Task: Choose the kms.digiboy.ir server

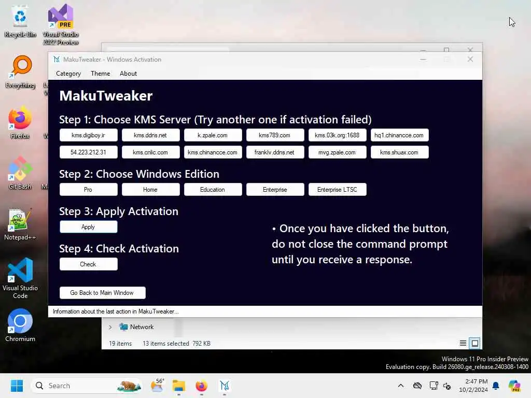Action: 88,135
